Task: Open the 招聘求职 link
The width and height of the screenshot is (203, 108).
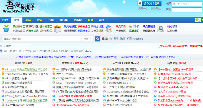Action: click(x=134, y=31)
